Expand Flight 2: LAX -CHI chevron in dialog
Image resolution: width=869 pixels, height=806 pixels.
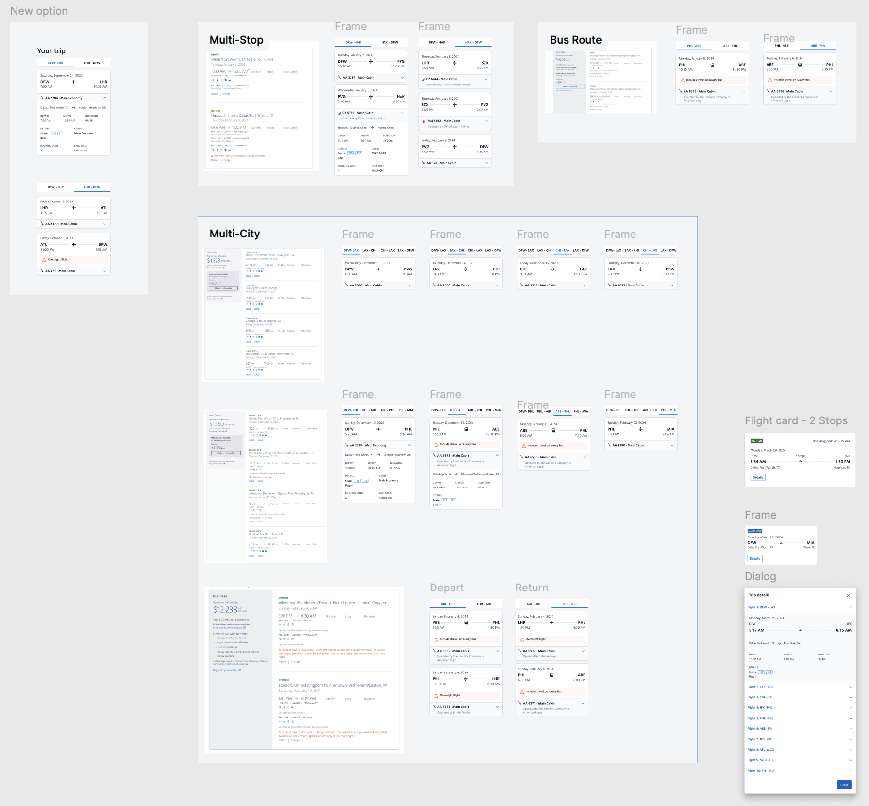851,687
